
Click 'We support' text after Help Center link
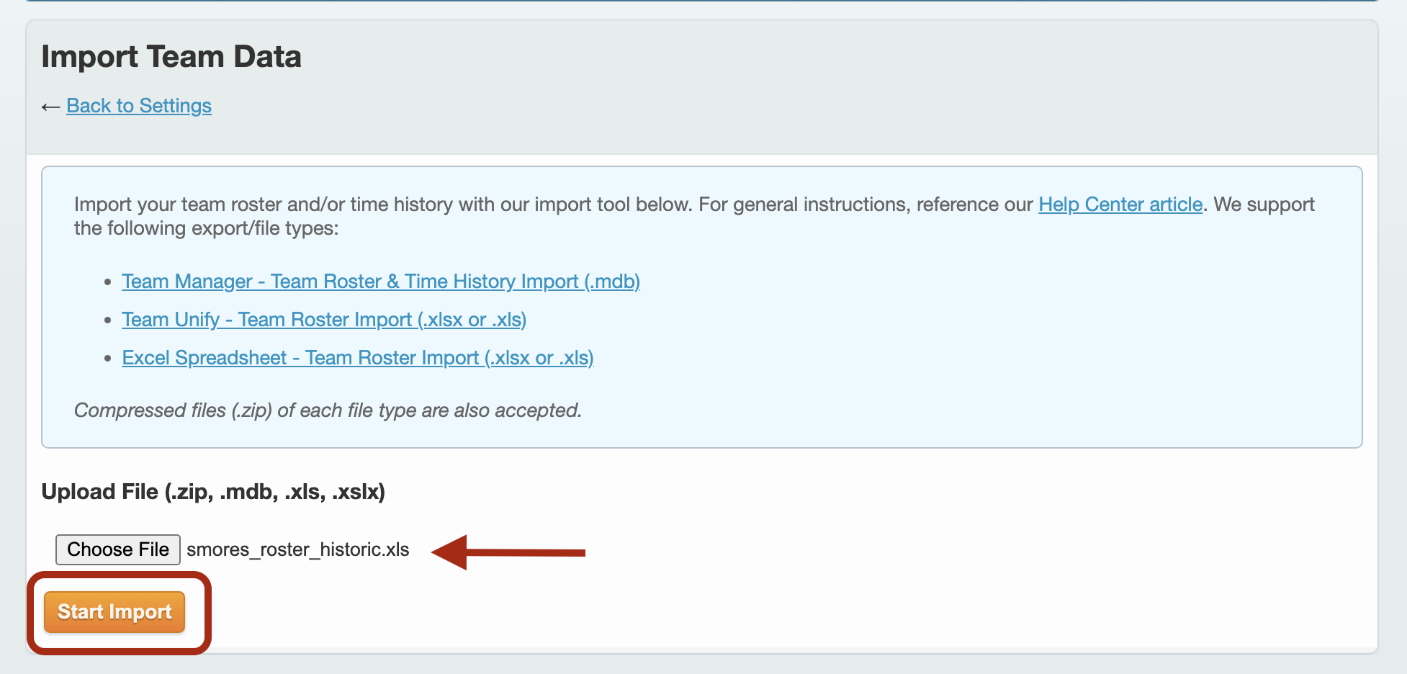tap(1264, 205)
